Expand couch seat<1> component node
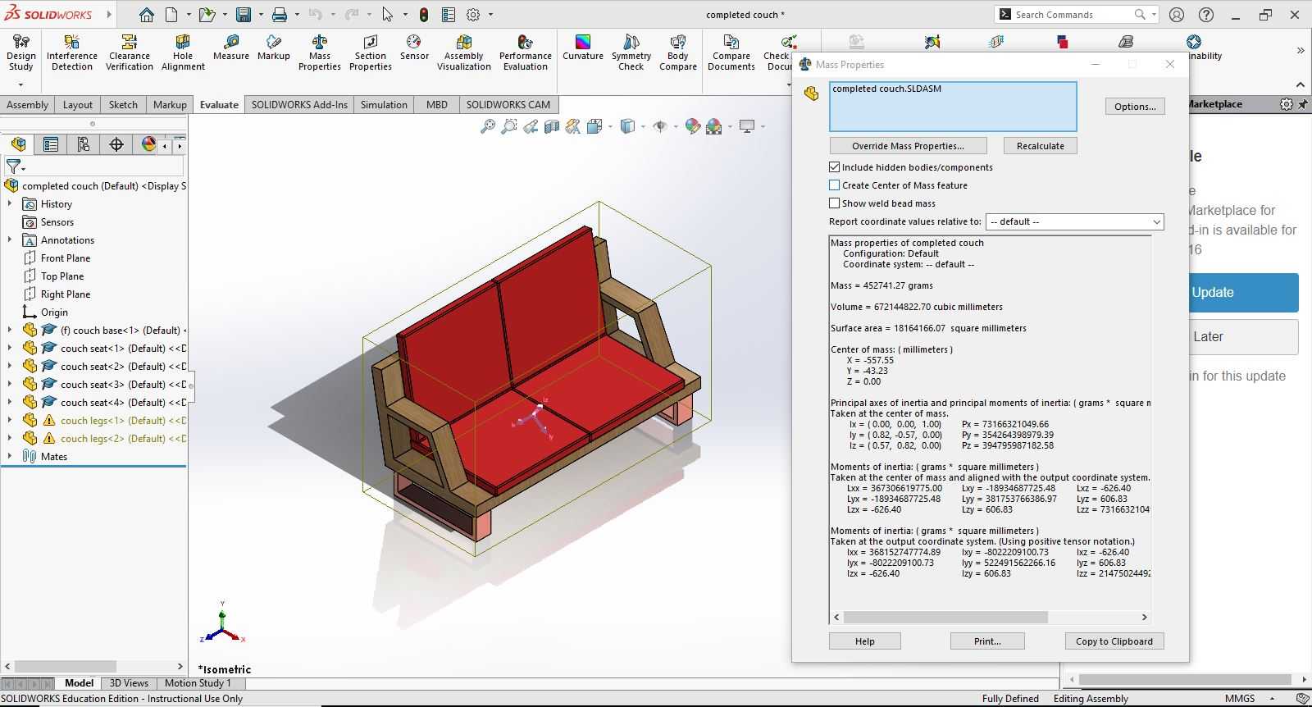 (10, 349)
